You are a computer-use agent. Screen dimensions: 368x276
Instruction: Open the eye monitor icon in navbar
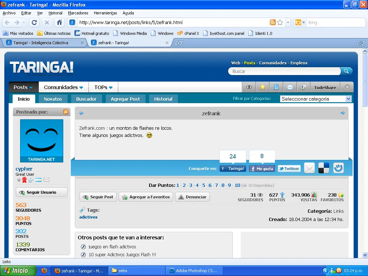pyautogui.click(x=249, y=87)
